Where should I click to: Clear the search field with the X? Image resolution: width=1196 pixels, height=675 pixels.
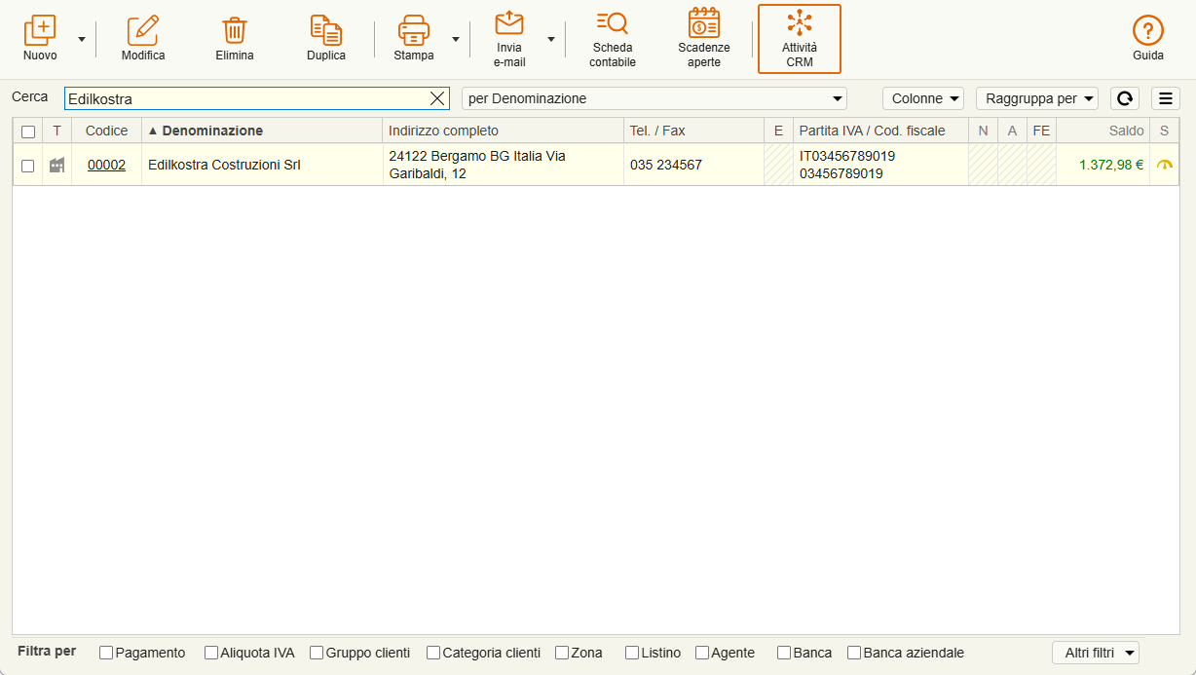[x=437, y=98]
